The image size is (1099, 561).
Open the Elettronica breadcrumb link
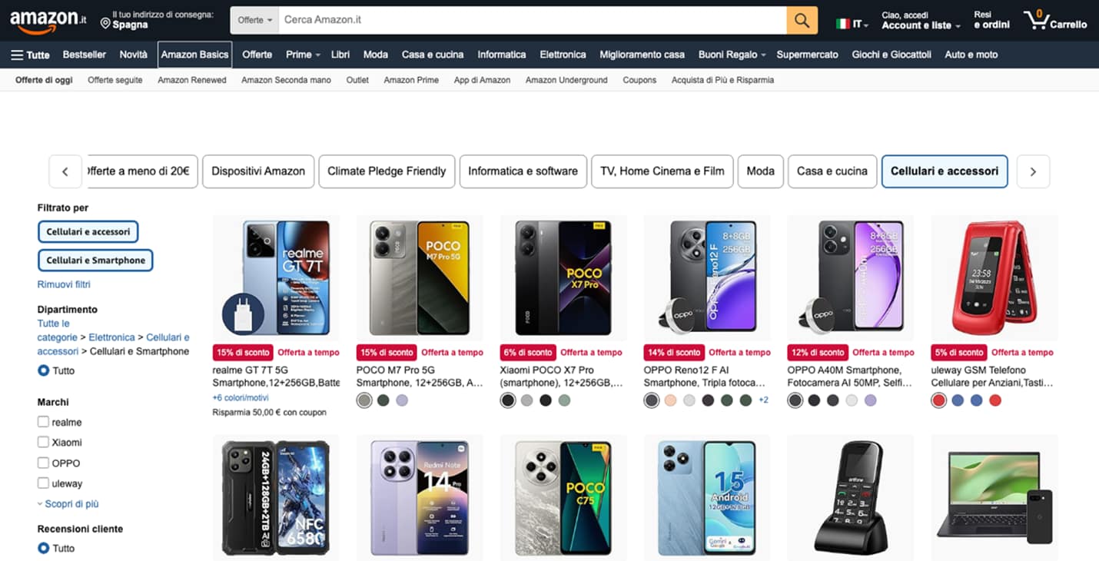click(111, 337)
